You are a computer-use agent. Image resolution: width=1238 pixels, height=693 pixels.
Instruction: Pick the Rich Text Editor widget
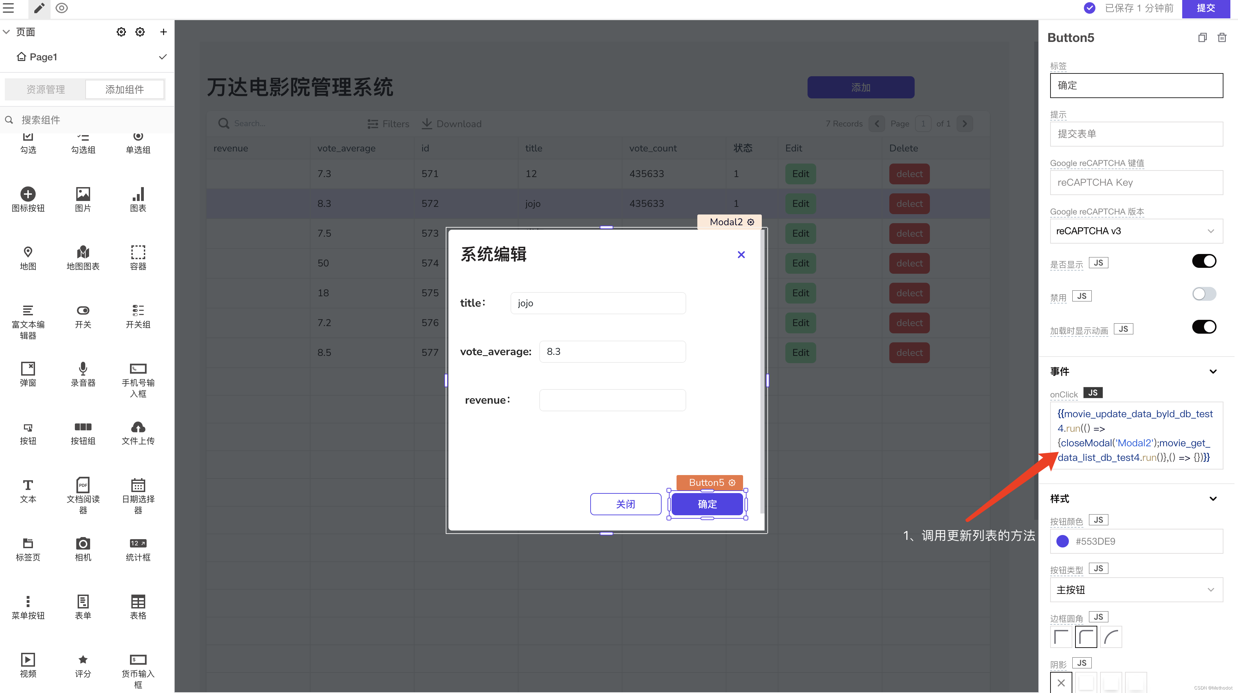point(28,310)
